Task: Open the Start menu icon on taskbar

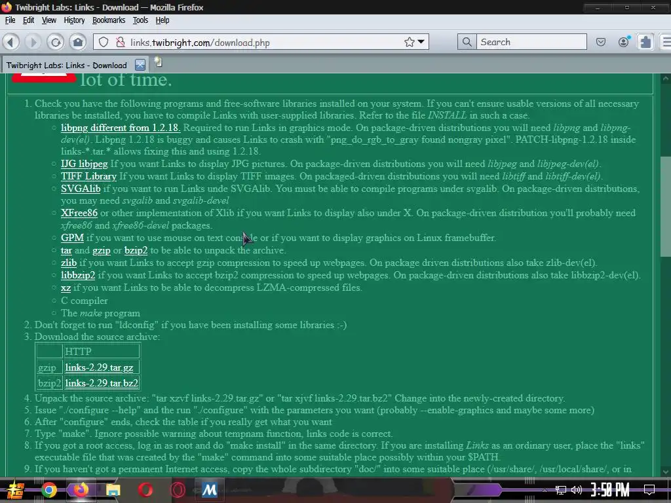Action: [15, 490]
